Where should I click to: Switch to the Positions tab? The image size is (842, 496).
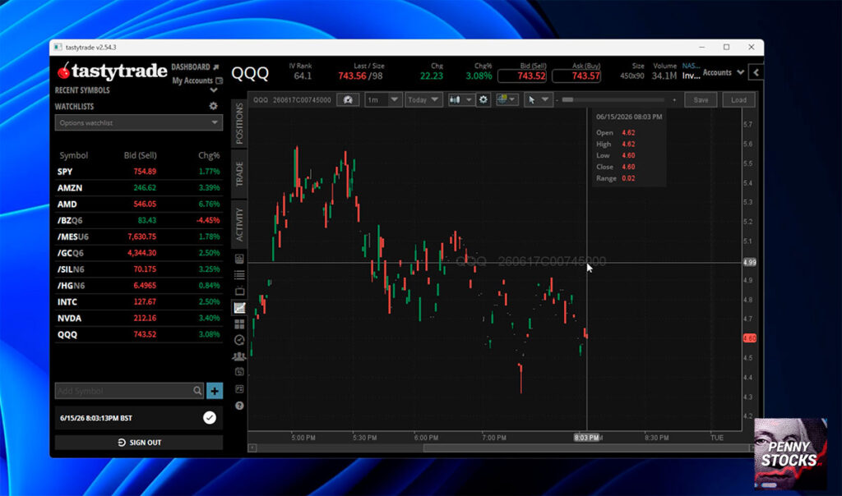click(x=239, y=123)
